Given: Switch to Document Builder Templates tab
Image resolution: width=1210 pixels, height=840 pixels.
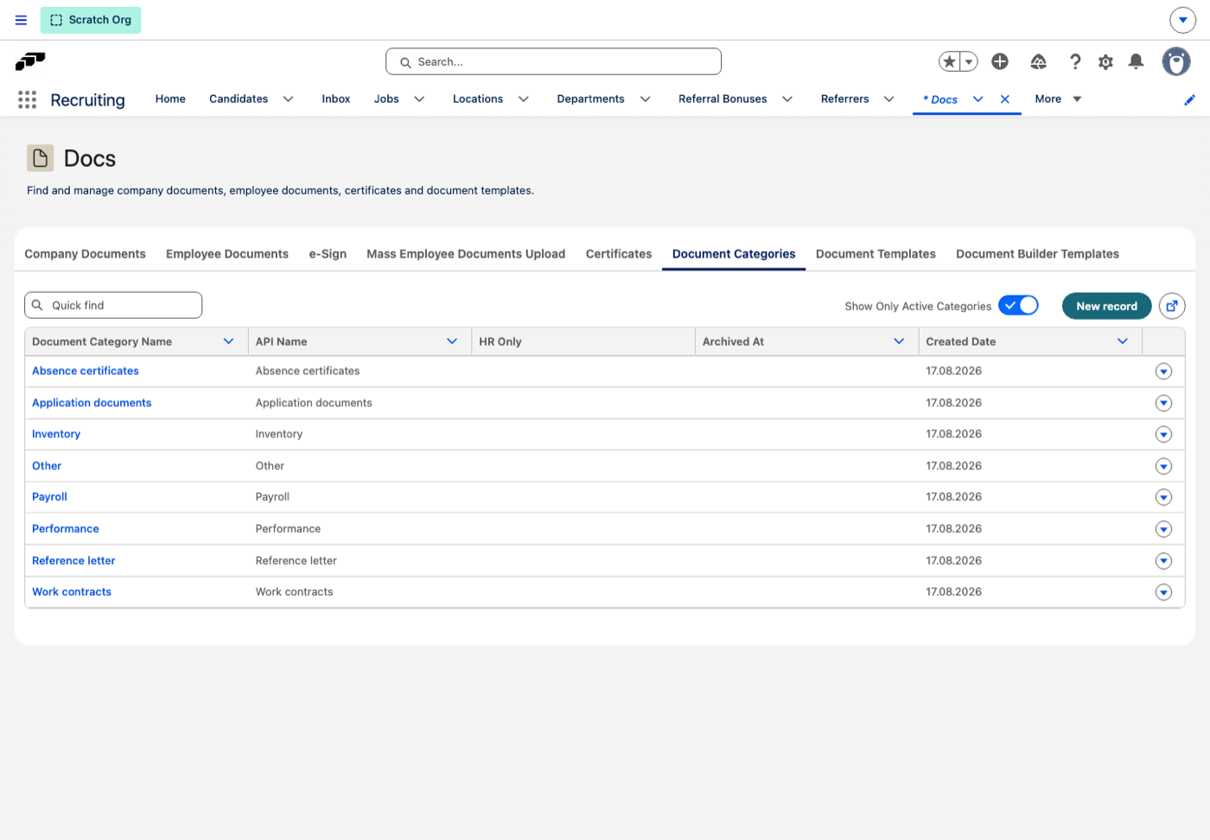Looking at the screenshot, I should click(x=1037, y=254).
